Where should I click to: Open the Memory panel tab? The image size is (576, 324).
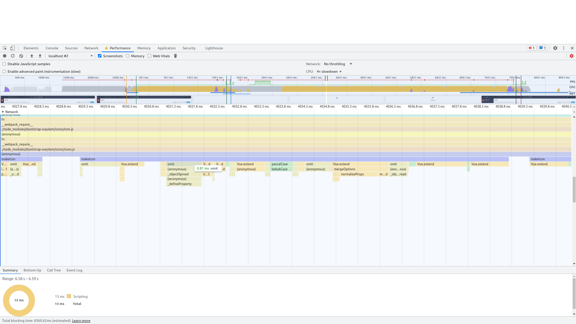[x=144, y=48]
